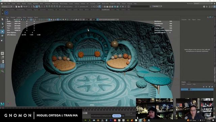Image resolution: width=216 pixels, height=122 pixels.
Task: Pick the Scale tool in toolbox
Action: [2, 40]
